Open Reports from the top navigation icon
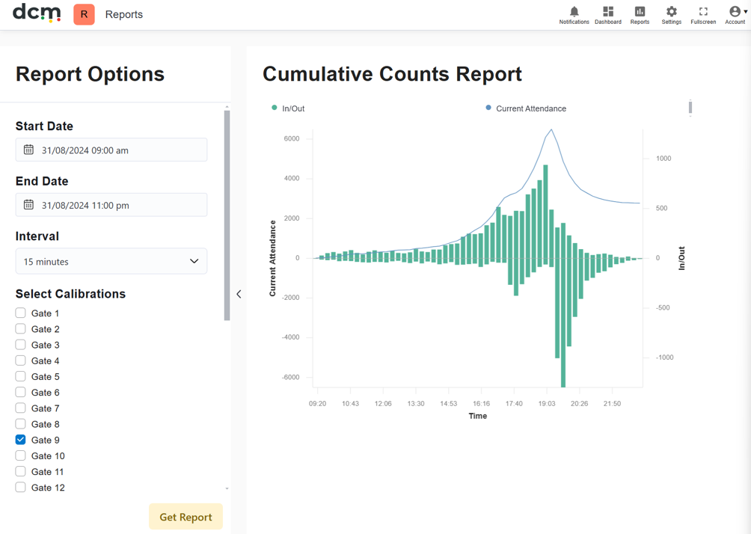This screenshot has height=534, width=751. coord(640,11)
